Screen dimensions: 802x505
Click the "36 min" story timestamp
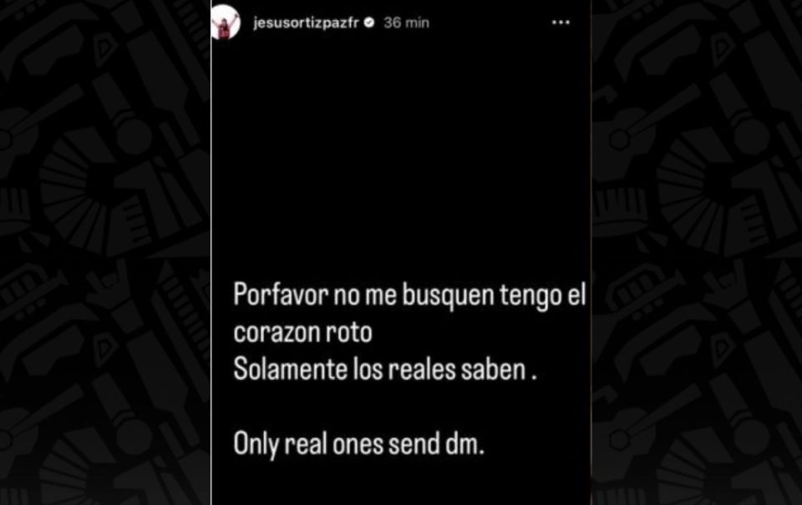pos(407,23)
